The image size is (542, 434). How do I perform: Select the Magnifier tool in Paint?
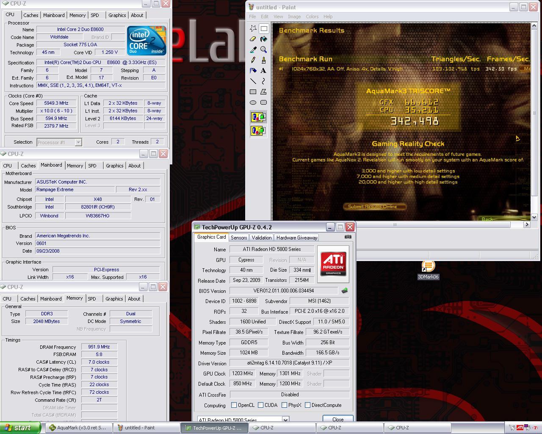click(x=264, y=50)
